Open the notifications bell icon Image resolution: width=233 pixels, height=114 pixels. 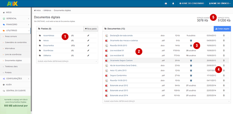tap(173, 3)
